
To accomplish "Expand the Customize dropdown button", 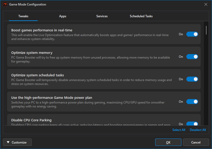I will [x=17, y=142].
